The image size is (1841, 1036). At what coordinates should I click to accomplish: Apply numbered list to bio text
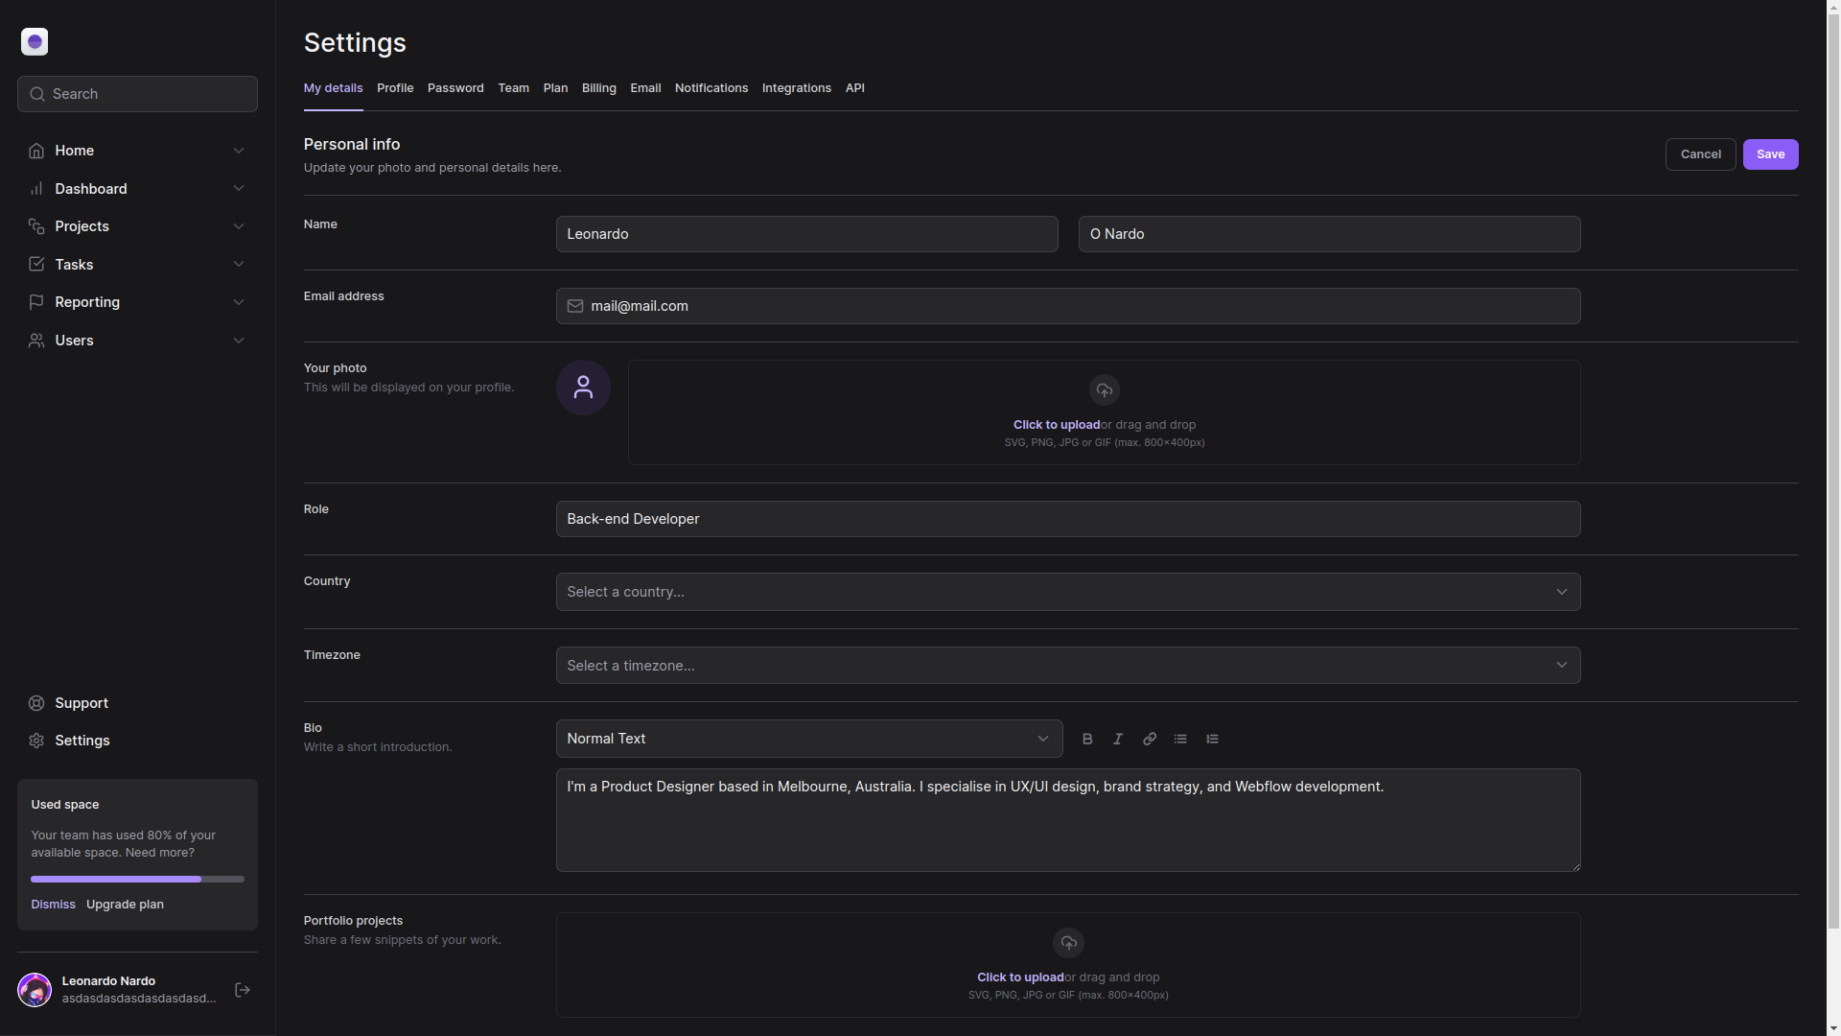coord(1212,739)
